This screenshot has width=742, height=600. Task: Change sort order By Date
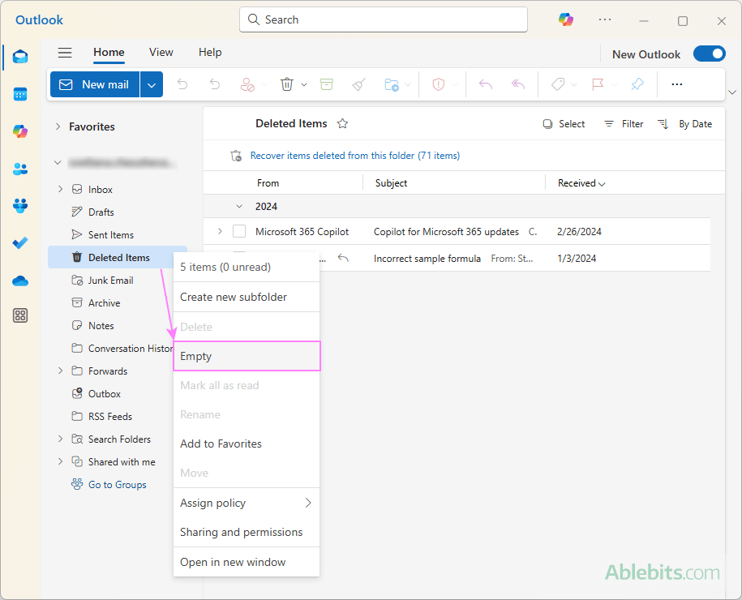click(684, 124)
